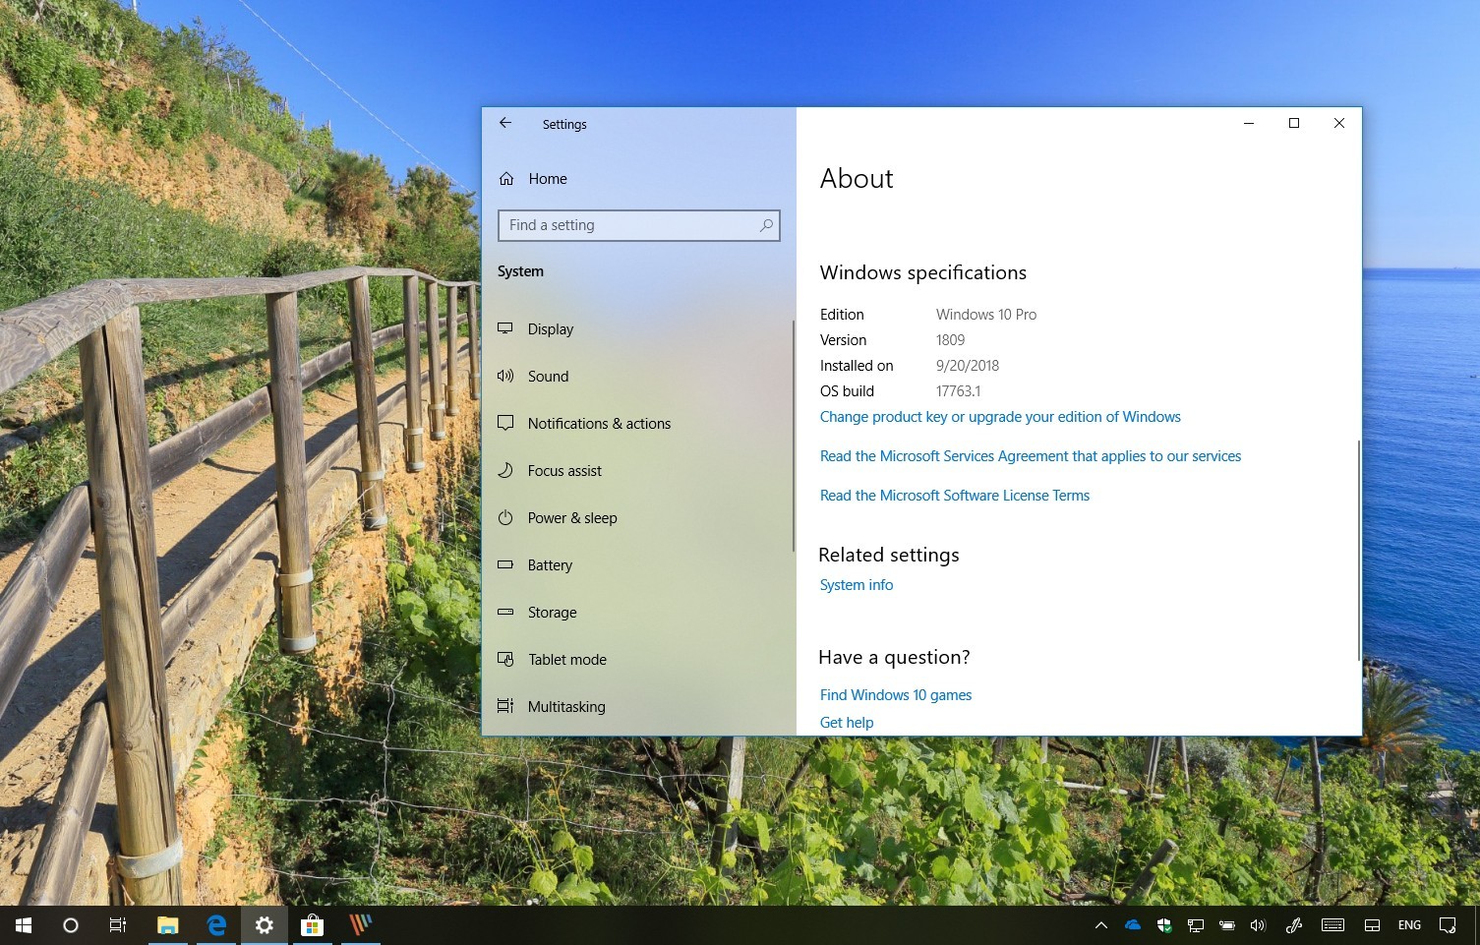The height and width of the screenshot is (945, 1480).
Task: Maximize the Settings window
Action: tap(1294, 123)
